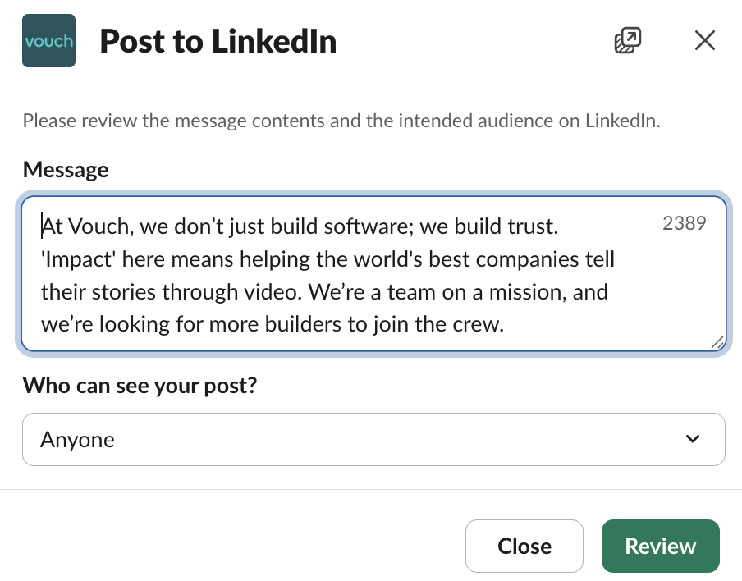Click the "Who can see your post?" label
Image resolution: width=742 pixels, height=581 pixels.
140,384
